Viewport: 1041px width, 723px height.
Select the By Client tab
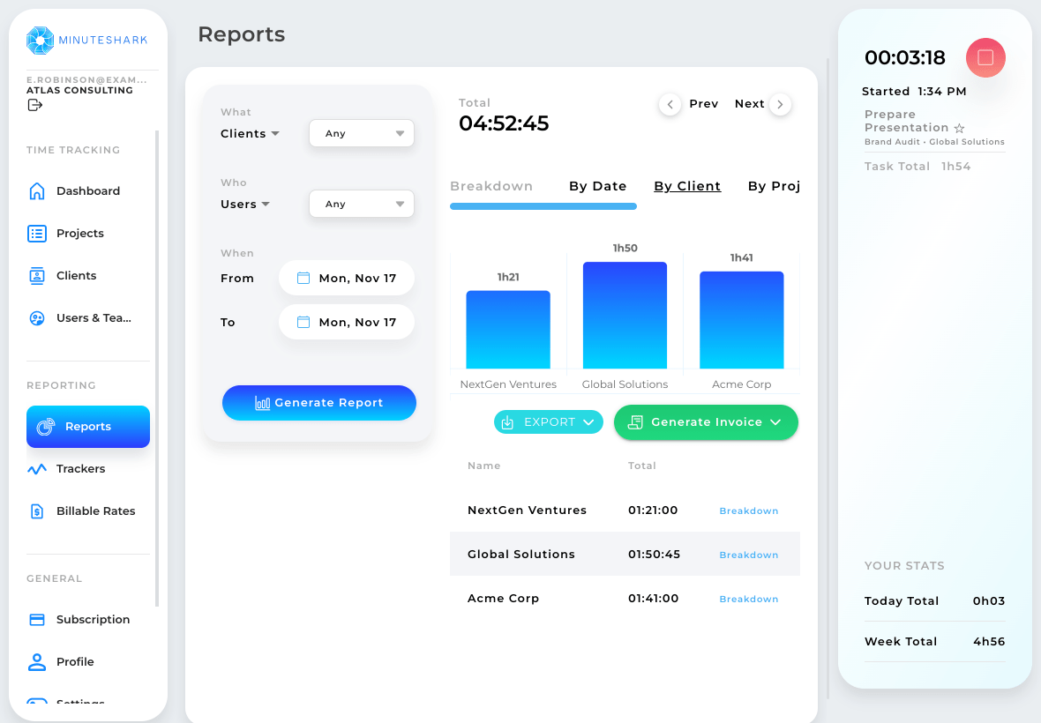(x=687, y=186)
